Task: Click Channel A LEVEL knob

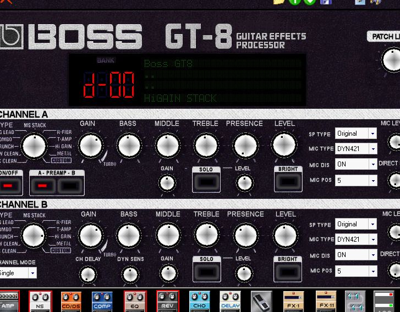Action: click(x=284, y=144)
